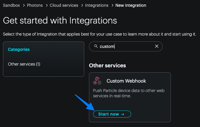
Task: Open the Photons breadcrumb
Action: 35,5
